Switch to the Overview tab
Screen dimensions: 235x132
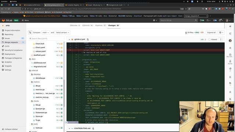pos(75,25)
